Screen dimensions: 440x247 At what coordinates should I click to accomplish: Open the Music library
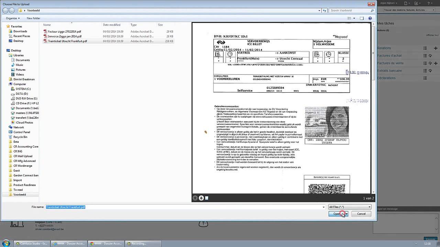[x=20, y=65]
